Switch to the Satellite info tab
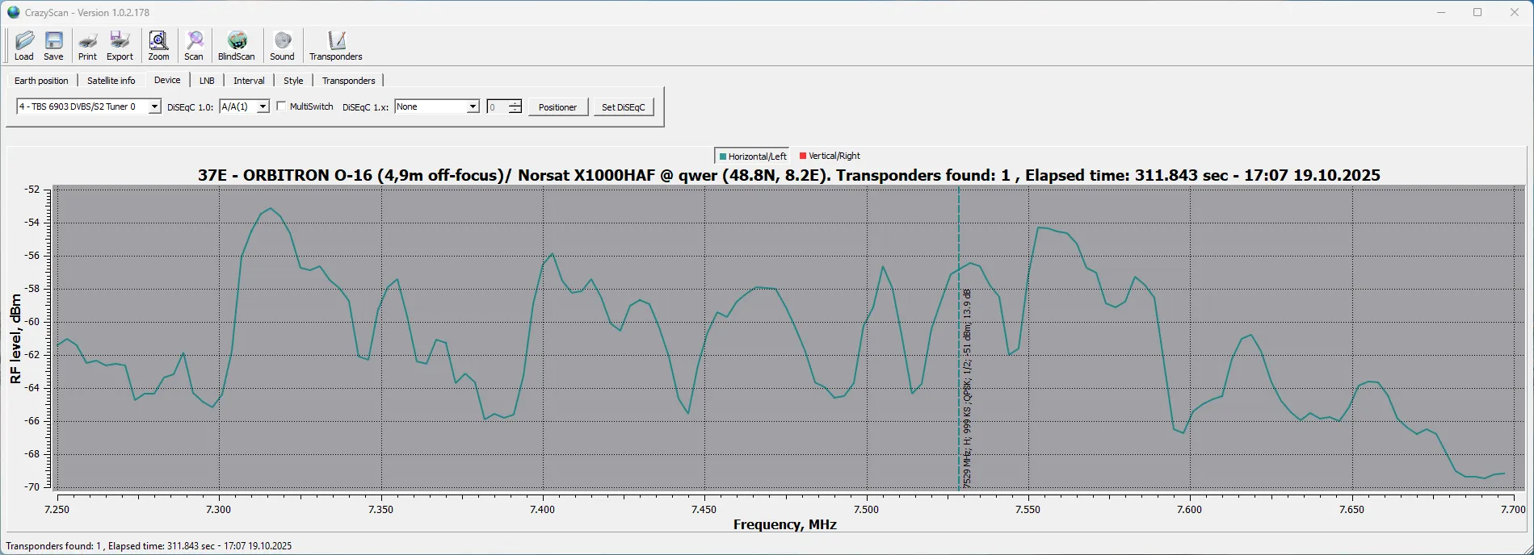Viewport: 1534px width, 555px height. click(111, 81)
